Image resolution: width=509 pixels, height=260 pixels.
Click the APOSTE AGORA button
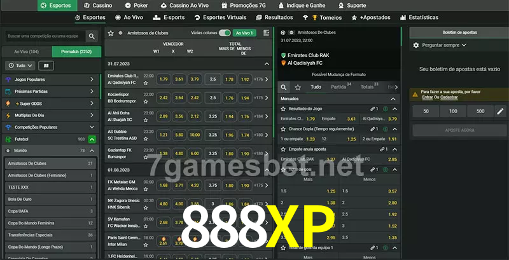point(459,130)
